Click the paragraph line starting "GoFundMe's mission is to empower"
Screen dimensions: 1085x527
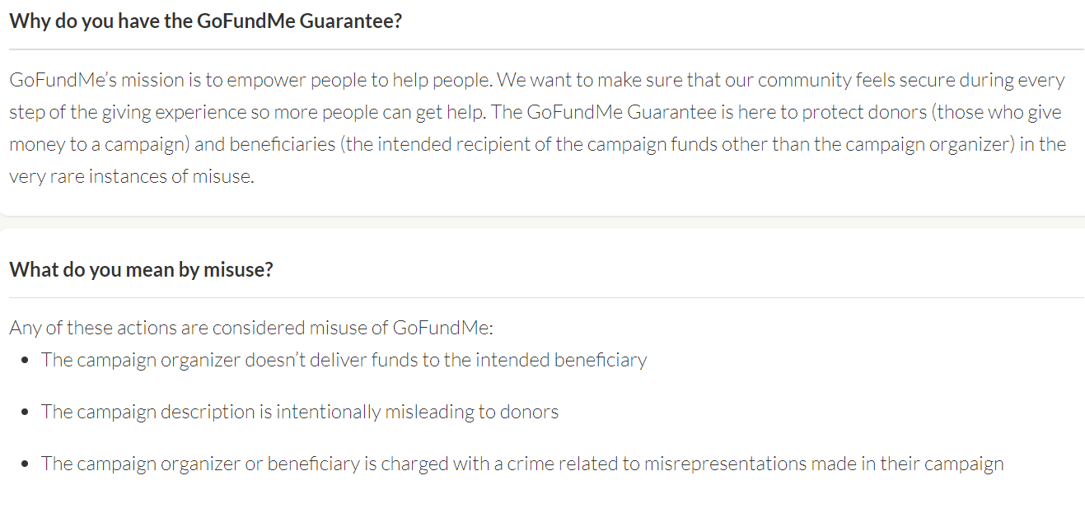tap(537, 81)
